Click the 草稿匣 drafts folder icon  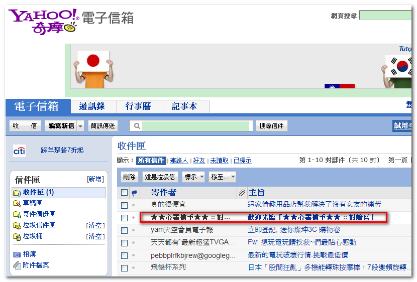coord(17,203)
